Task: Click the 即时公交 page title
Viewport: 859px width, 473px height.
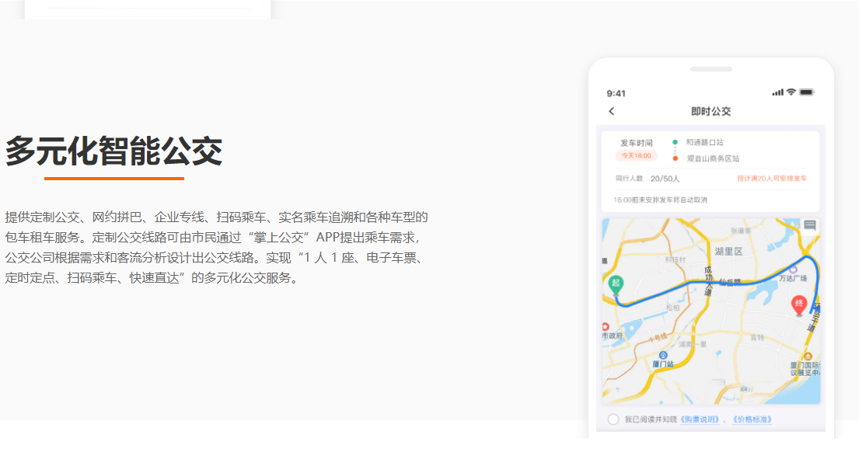Action: click(x=711, y=111)
